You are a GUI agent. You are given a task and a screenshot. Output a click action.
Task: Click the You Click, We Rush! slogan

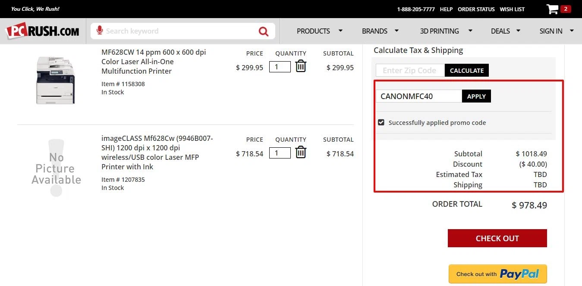[x=35, y=9]
